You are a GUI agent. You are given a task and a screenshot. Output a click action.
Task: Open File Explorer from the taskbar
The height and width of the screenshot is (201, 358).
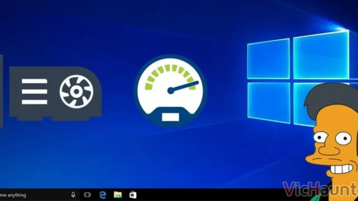(118, 195)
